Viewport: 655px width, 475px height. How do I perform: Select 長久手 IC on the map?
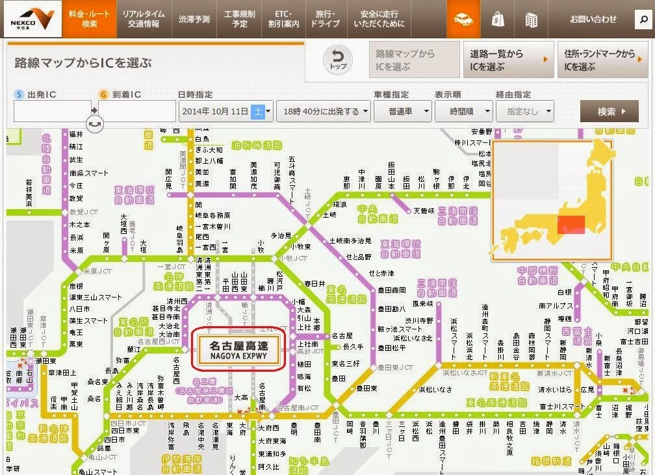pos(353,347)
